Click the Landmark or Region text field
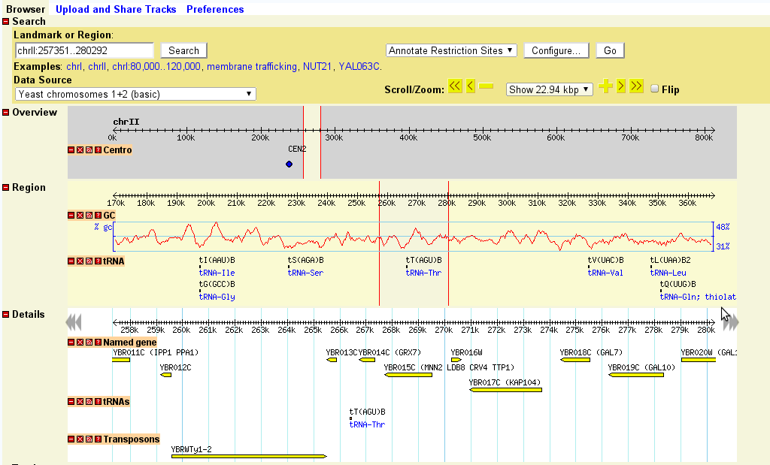The height and width of the screenshot is (465, 770). (x=84, y=50)
